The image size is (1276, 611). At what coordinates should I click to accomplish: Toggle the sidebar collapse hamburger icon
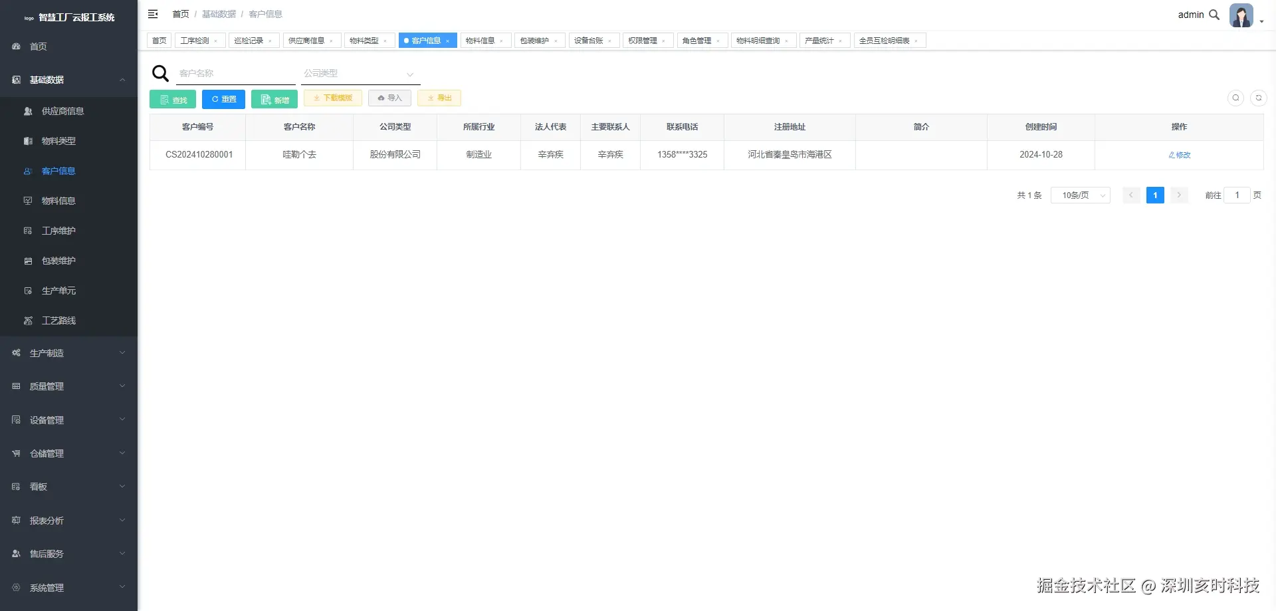coord(153,14)
